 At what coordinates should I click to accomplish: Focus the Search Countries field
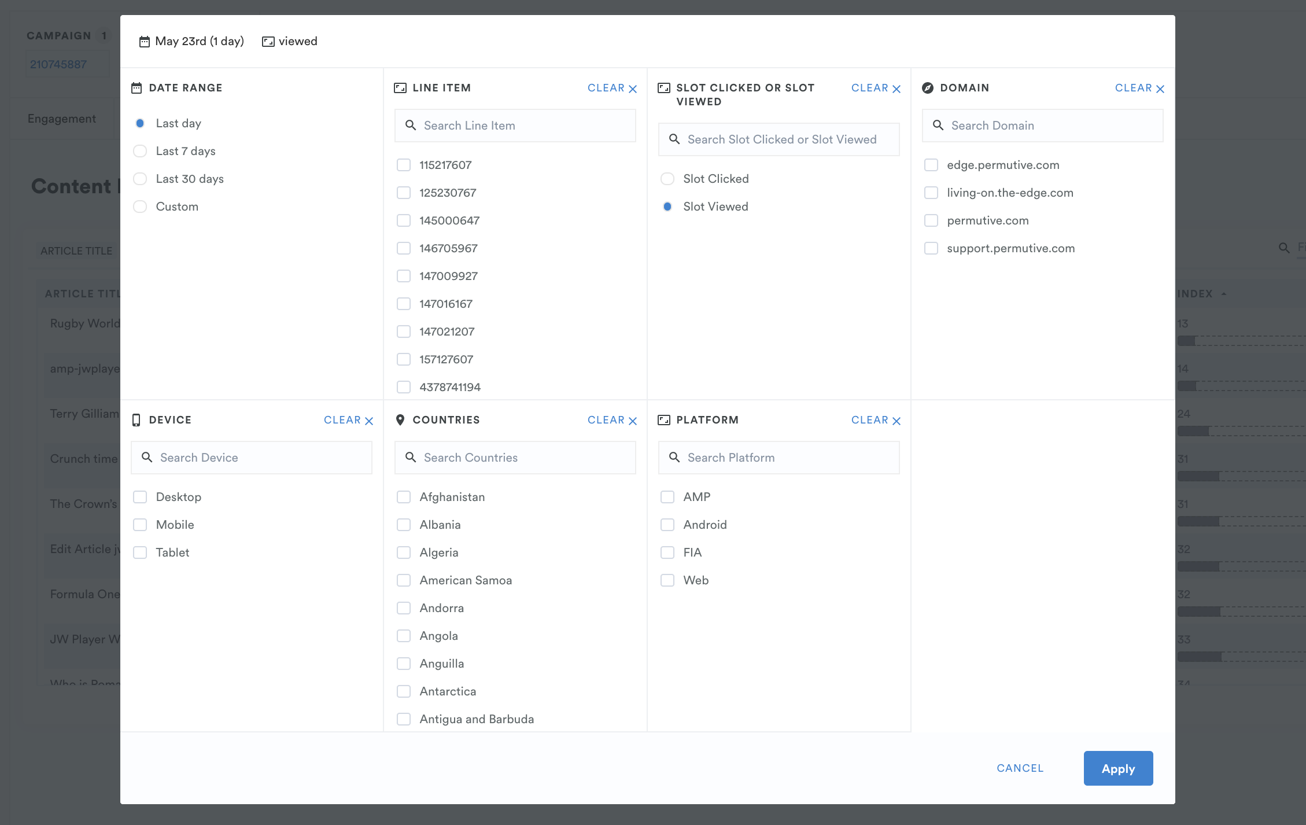click(x=515, y=458)
